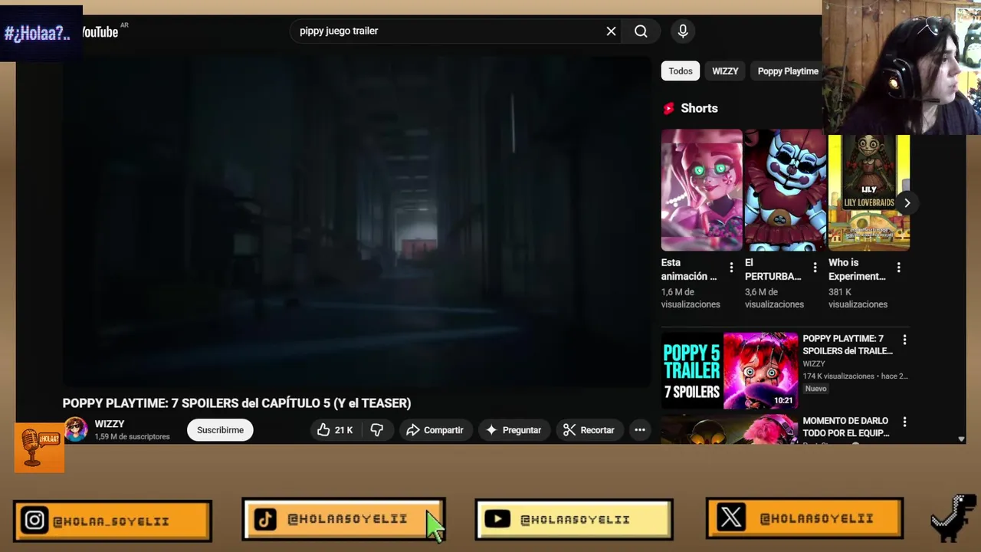Select the 'Todos' filter chip

[x=681, y=71]
